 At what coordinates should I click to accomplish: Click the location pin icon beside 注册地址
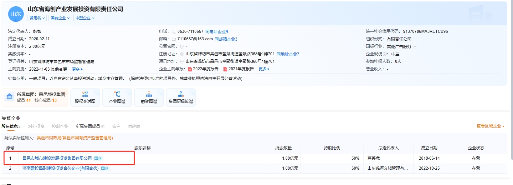click(182, 54)
